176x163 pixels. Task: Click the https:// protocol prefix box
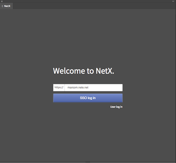(x=59, y=87)
